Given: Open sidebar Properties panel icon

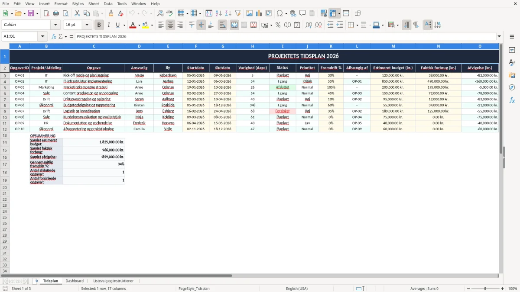Looking at the screenshot, I should pyautogui.click(x=512, y=50).
